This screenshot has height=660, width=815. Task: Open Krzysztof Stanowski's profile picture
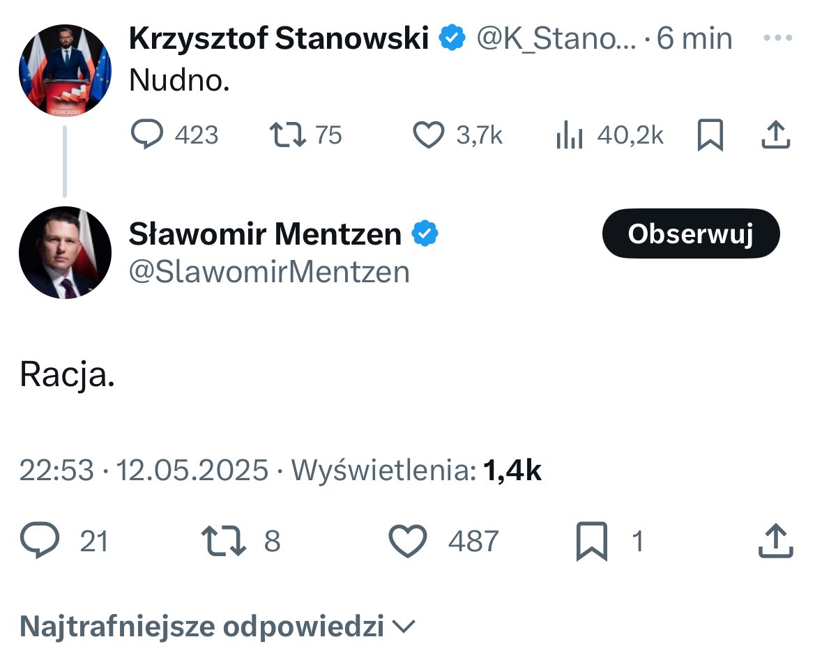65,70
